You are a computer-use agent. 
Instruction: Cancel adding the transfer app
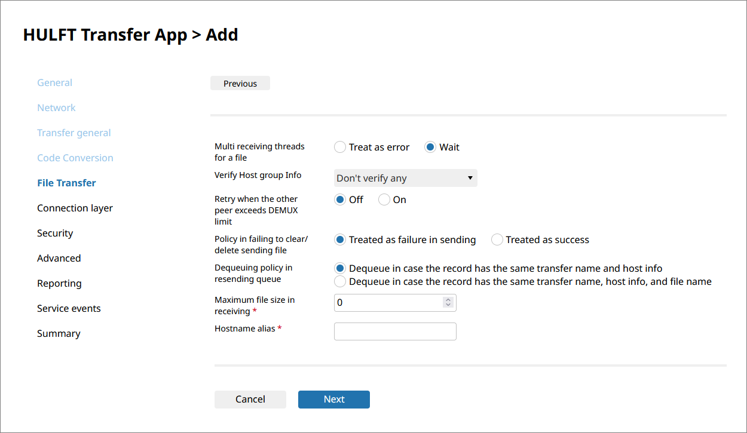[x=250, y=400]
